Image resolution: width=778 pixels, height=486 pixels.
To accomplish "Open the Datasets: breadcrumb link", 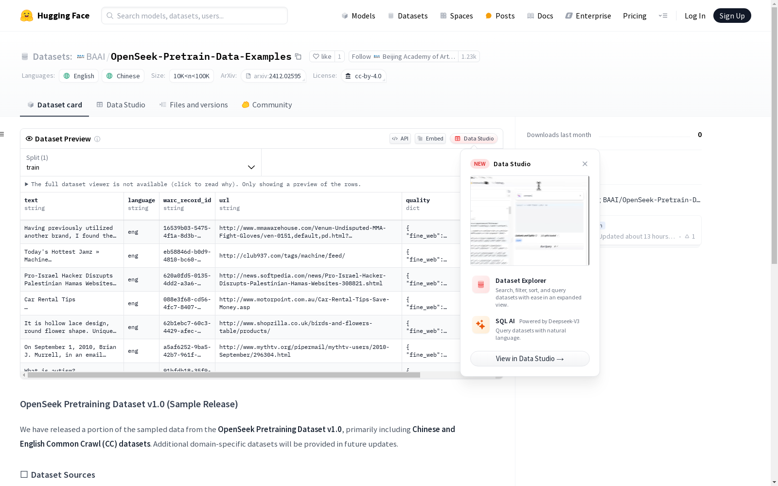I will (x=52, y=56).
